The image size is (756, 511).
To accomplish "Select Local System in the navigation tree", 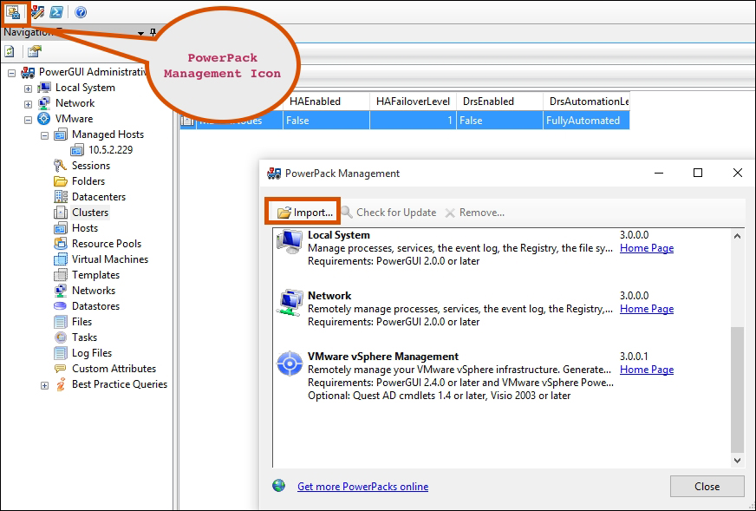I will [x=85, y=88].
